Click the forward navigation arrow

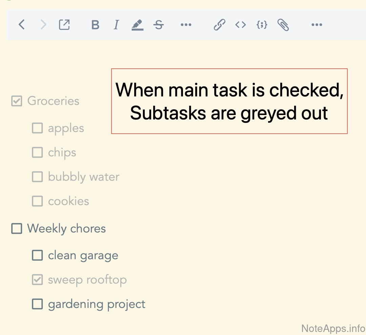pos(43,25)
